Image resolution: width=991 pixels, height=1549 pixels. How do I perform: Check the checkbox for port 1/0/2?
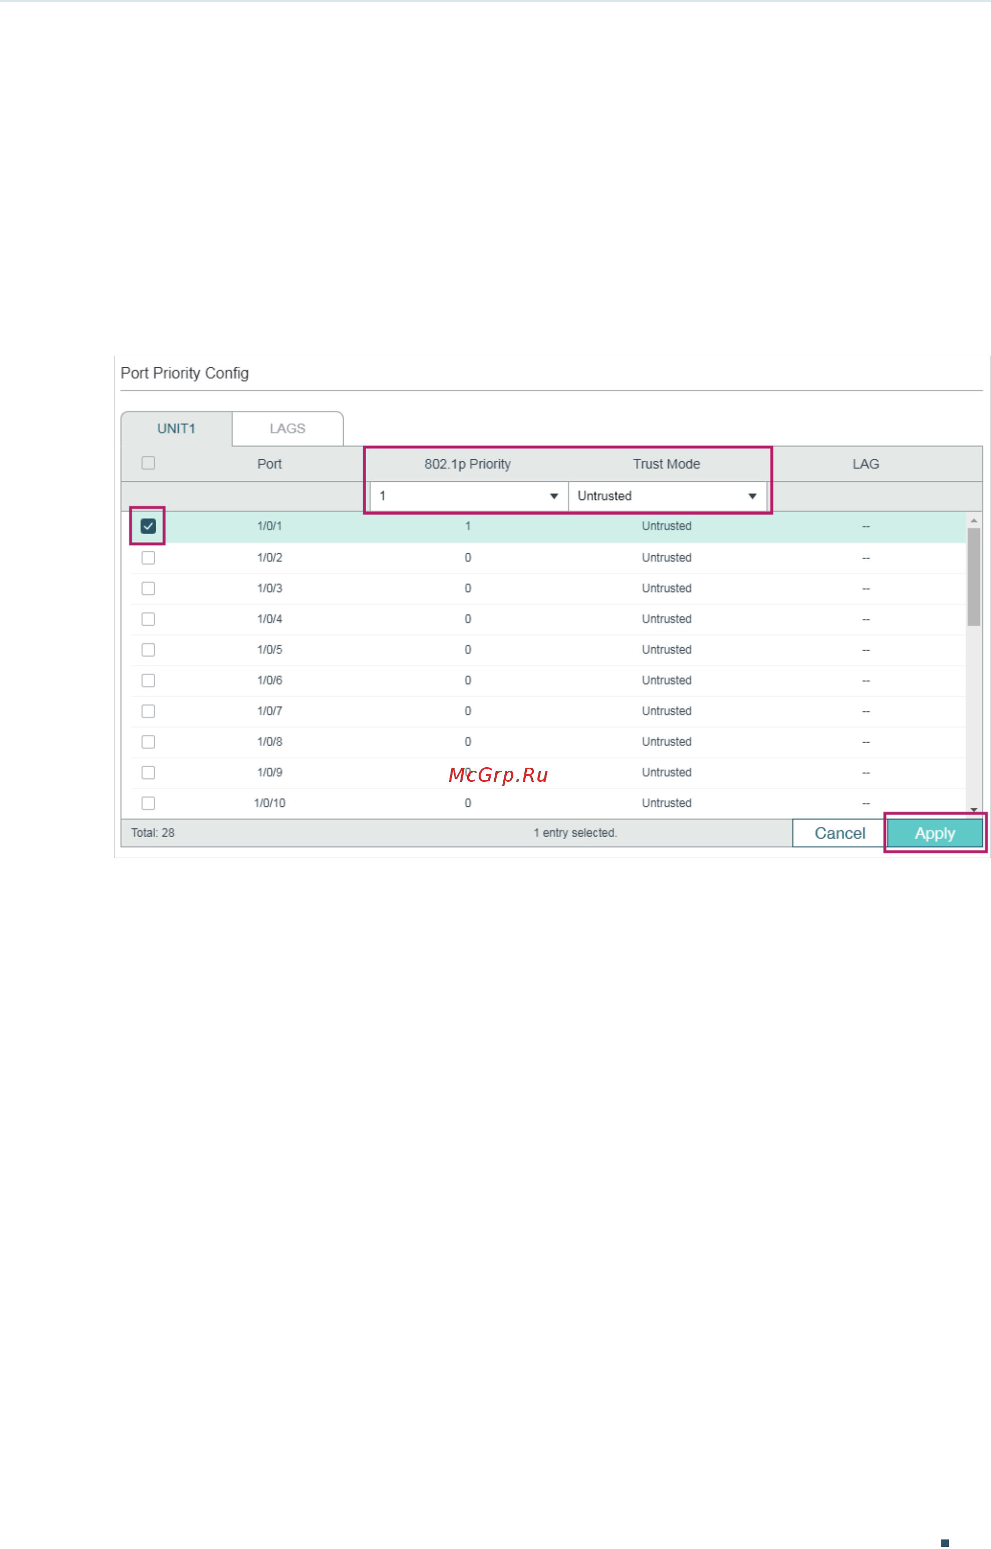[148, 557]
